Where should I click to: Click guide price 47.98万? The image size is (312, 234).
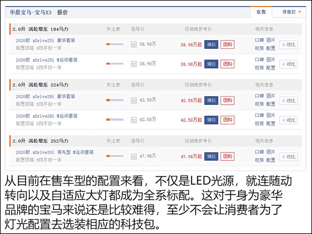[147, 156]
